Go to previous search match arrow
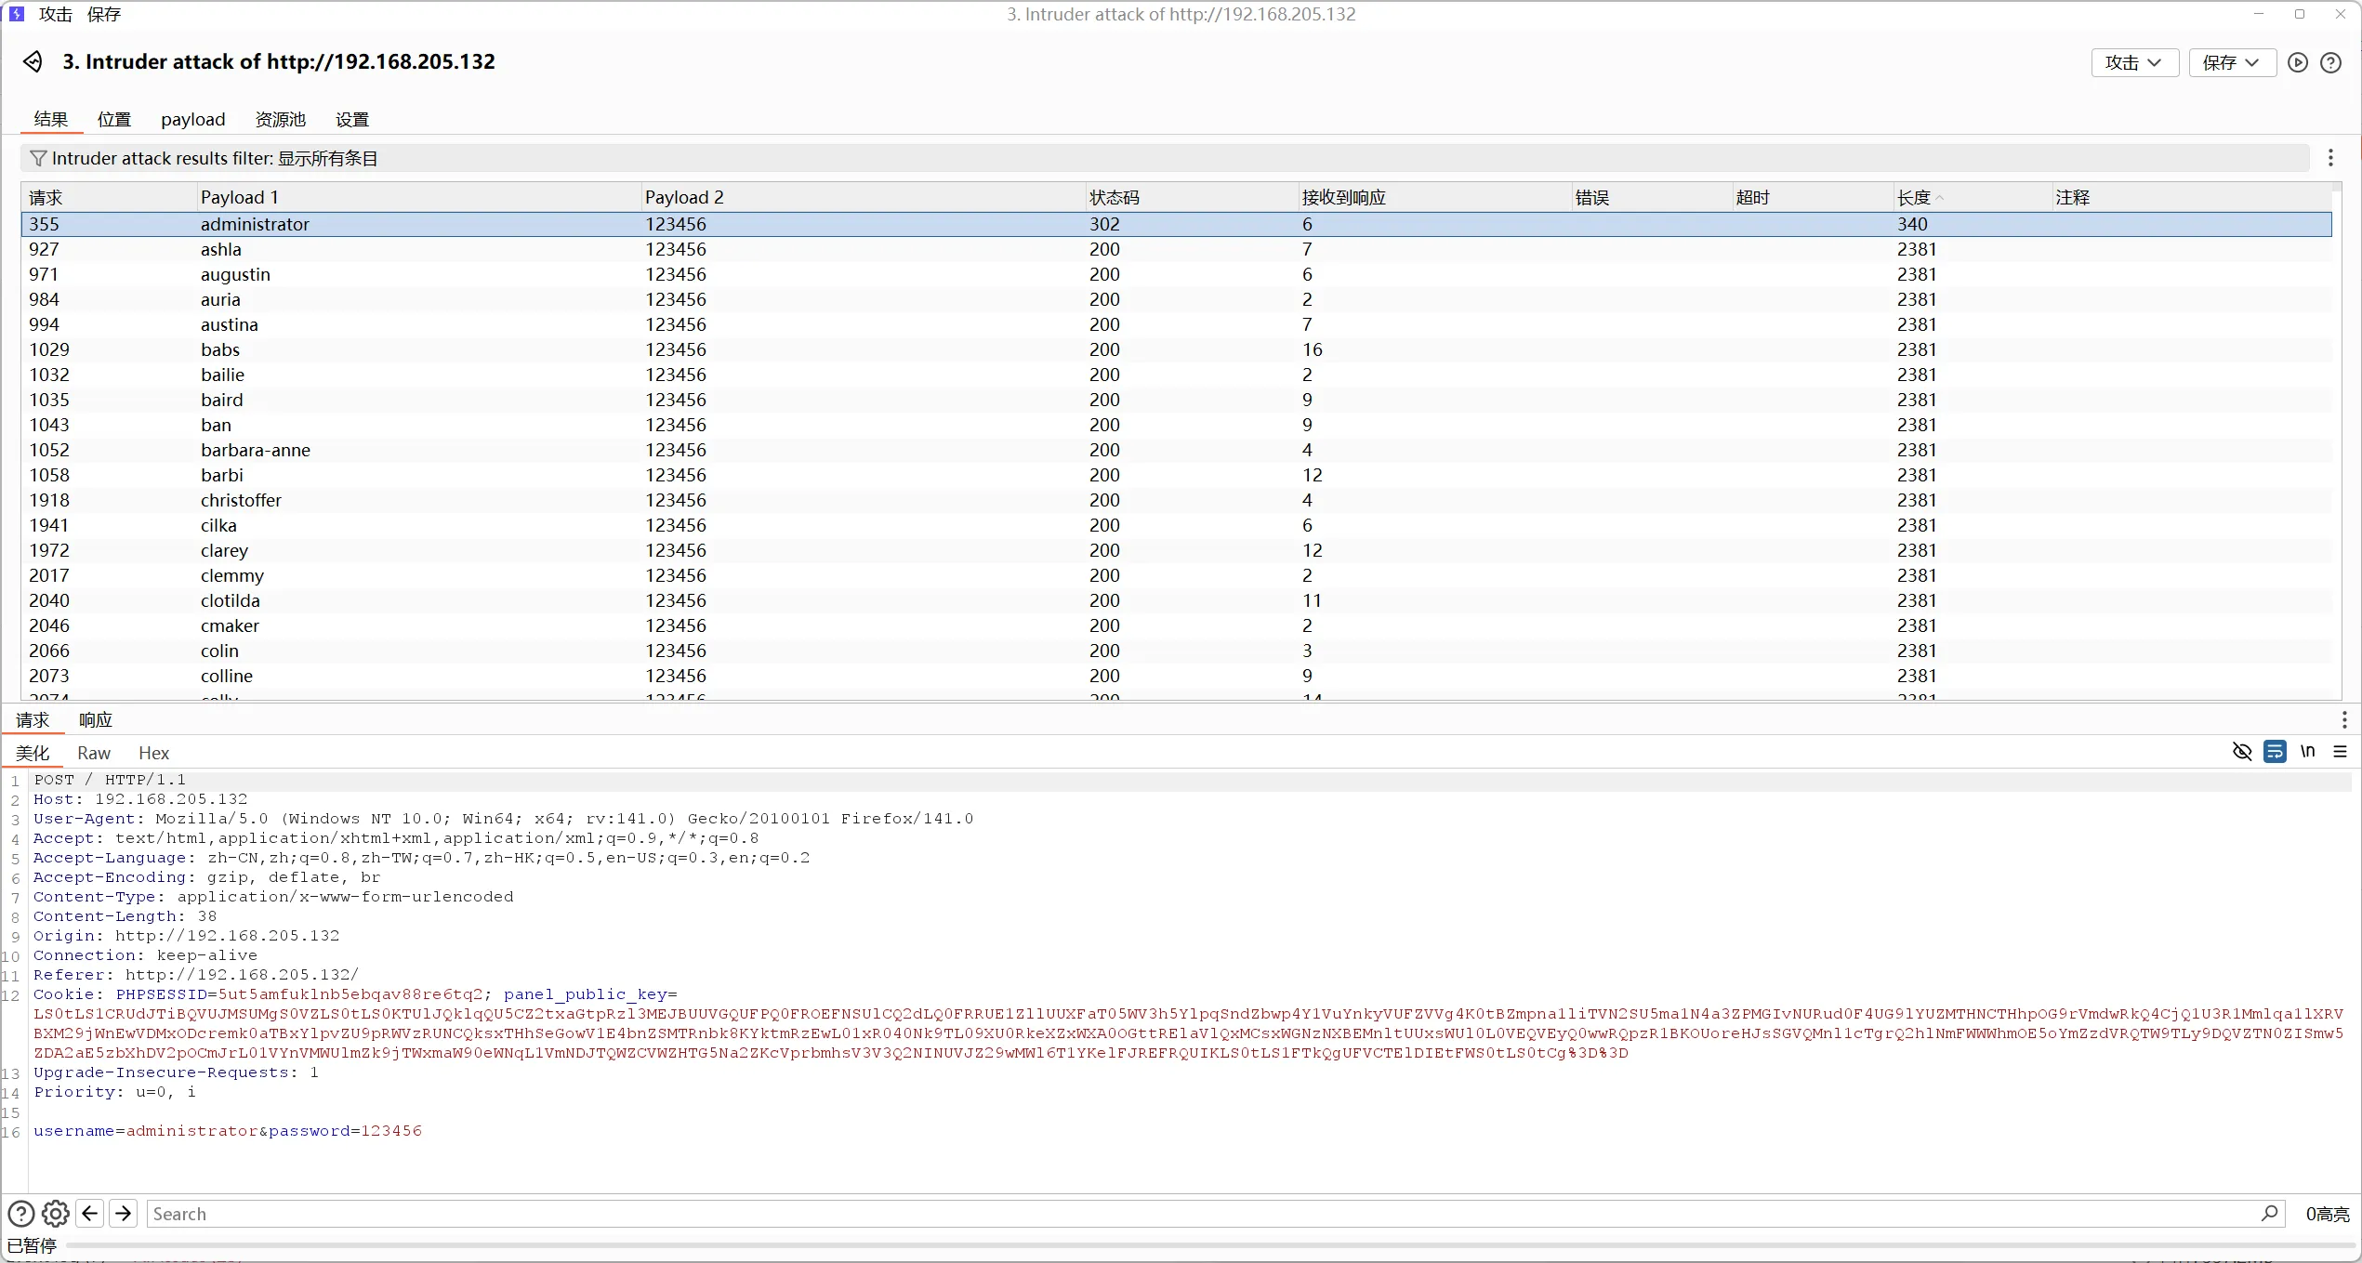Image resolution: width=2362 pixels, height=1263 pixels. click(x=90, y=1214)
